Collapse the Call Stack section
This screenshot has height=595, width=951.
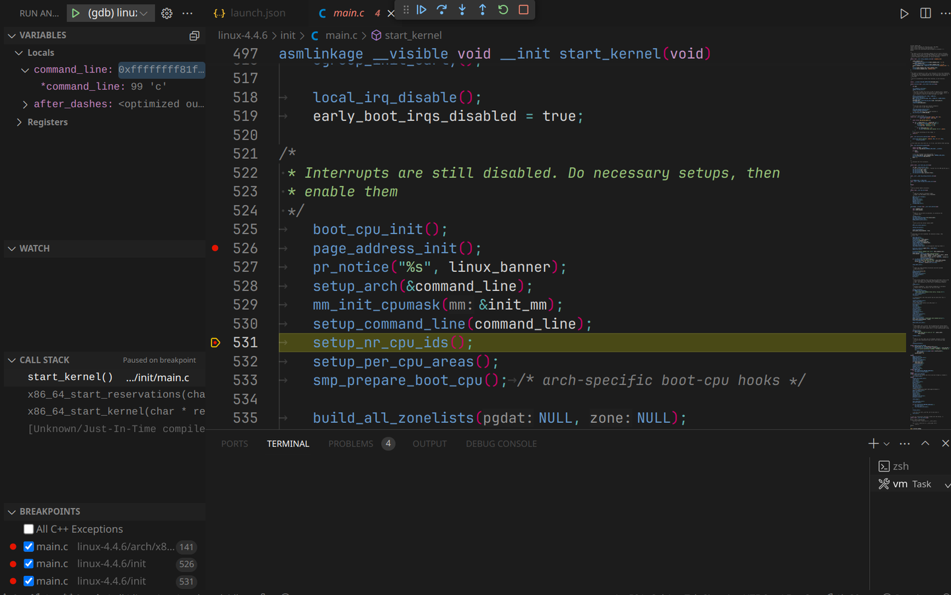[11, 360]
